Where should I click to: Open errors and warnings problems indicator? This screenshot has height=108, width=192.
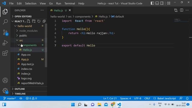(x=31, y=98)
